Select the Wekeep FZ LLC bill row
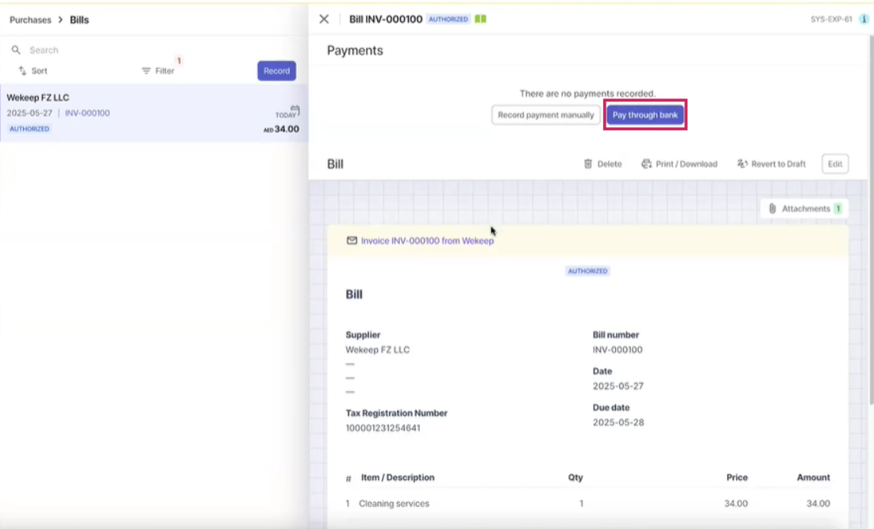 tap(154, 113)
